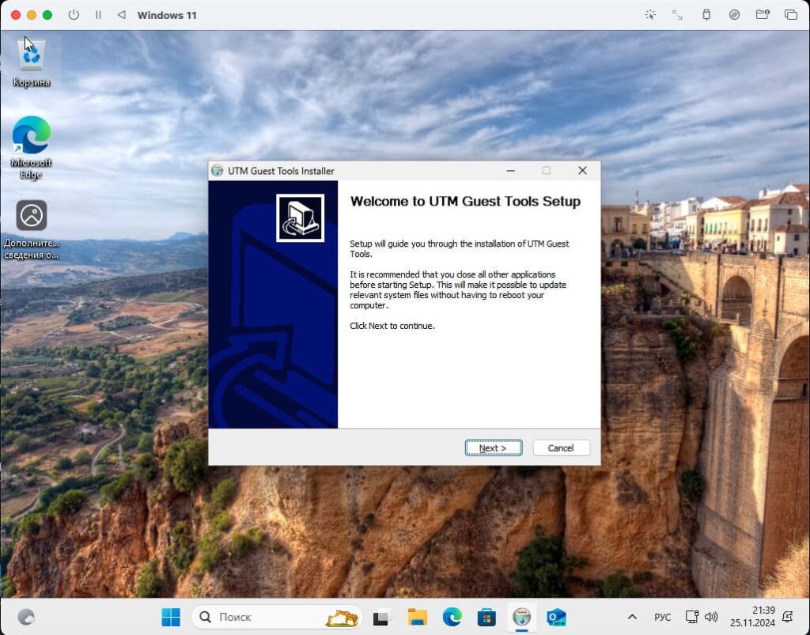810x635 pixels.
Task: Switch the РУС input language indicator
Action: click(x=662, y=617)
